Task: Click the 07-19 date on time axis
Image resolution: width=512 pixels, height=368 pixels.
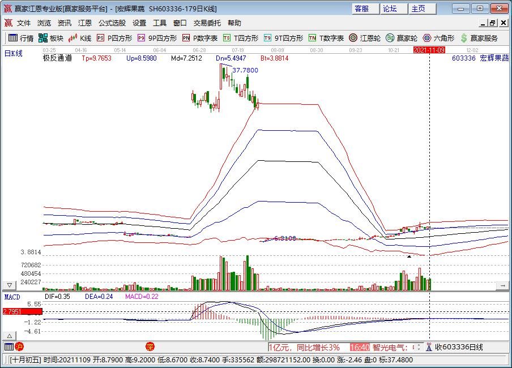Action: 238,50
